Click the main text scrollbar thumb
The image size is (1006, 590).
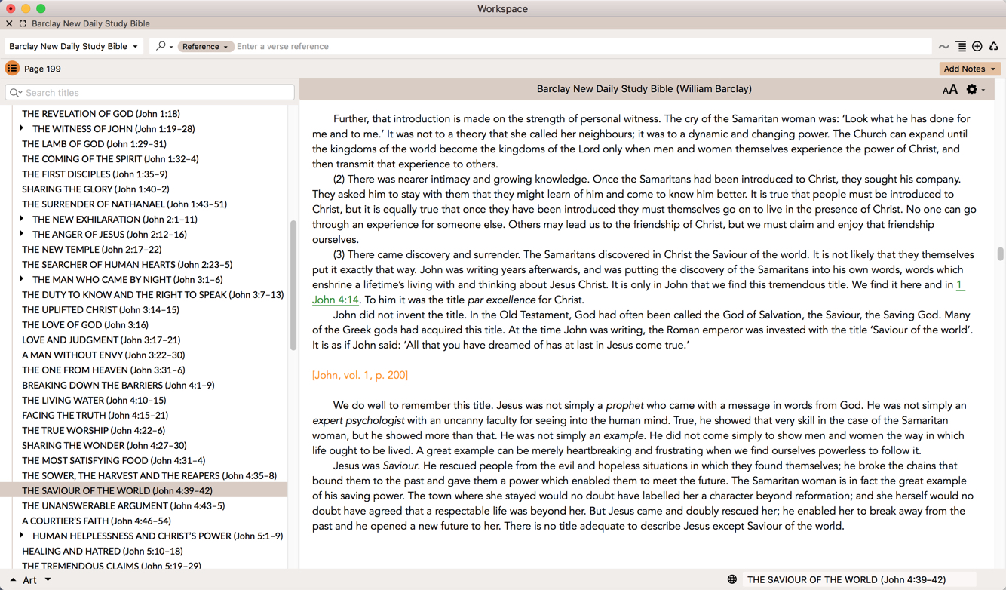(x=1000, y=254)
